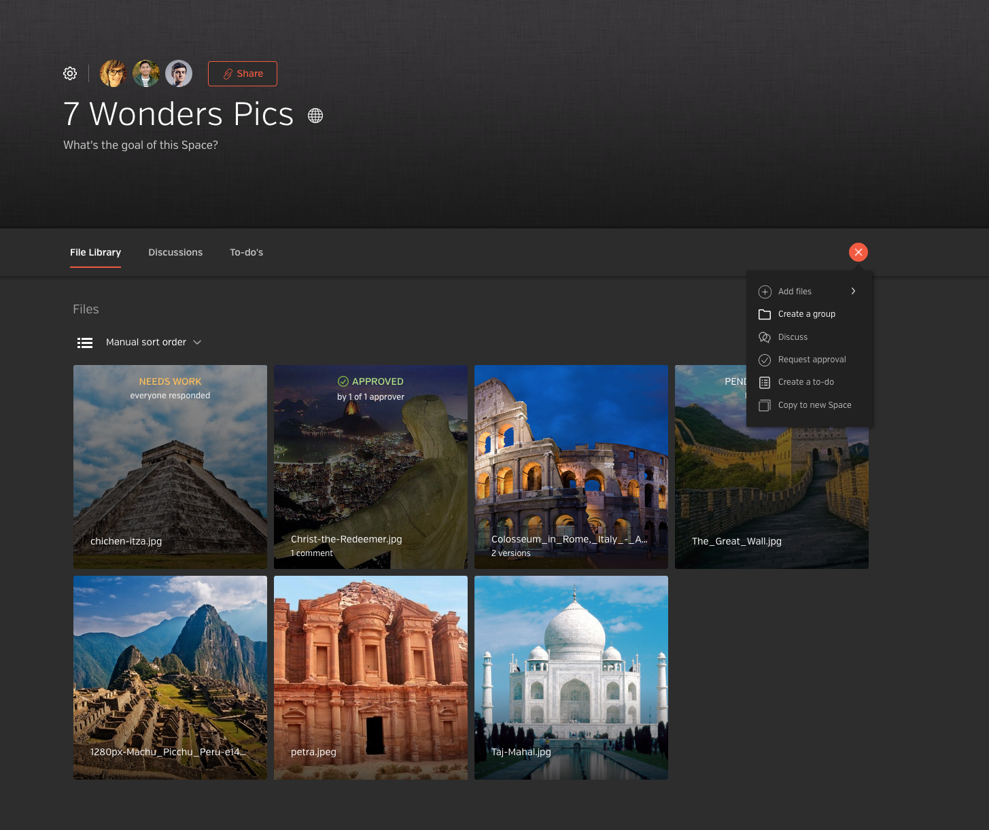Select Create a to-do menu entry
The image size is (989, 830).
809,382
